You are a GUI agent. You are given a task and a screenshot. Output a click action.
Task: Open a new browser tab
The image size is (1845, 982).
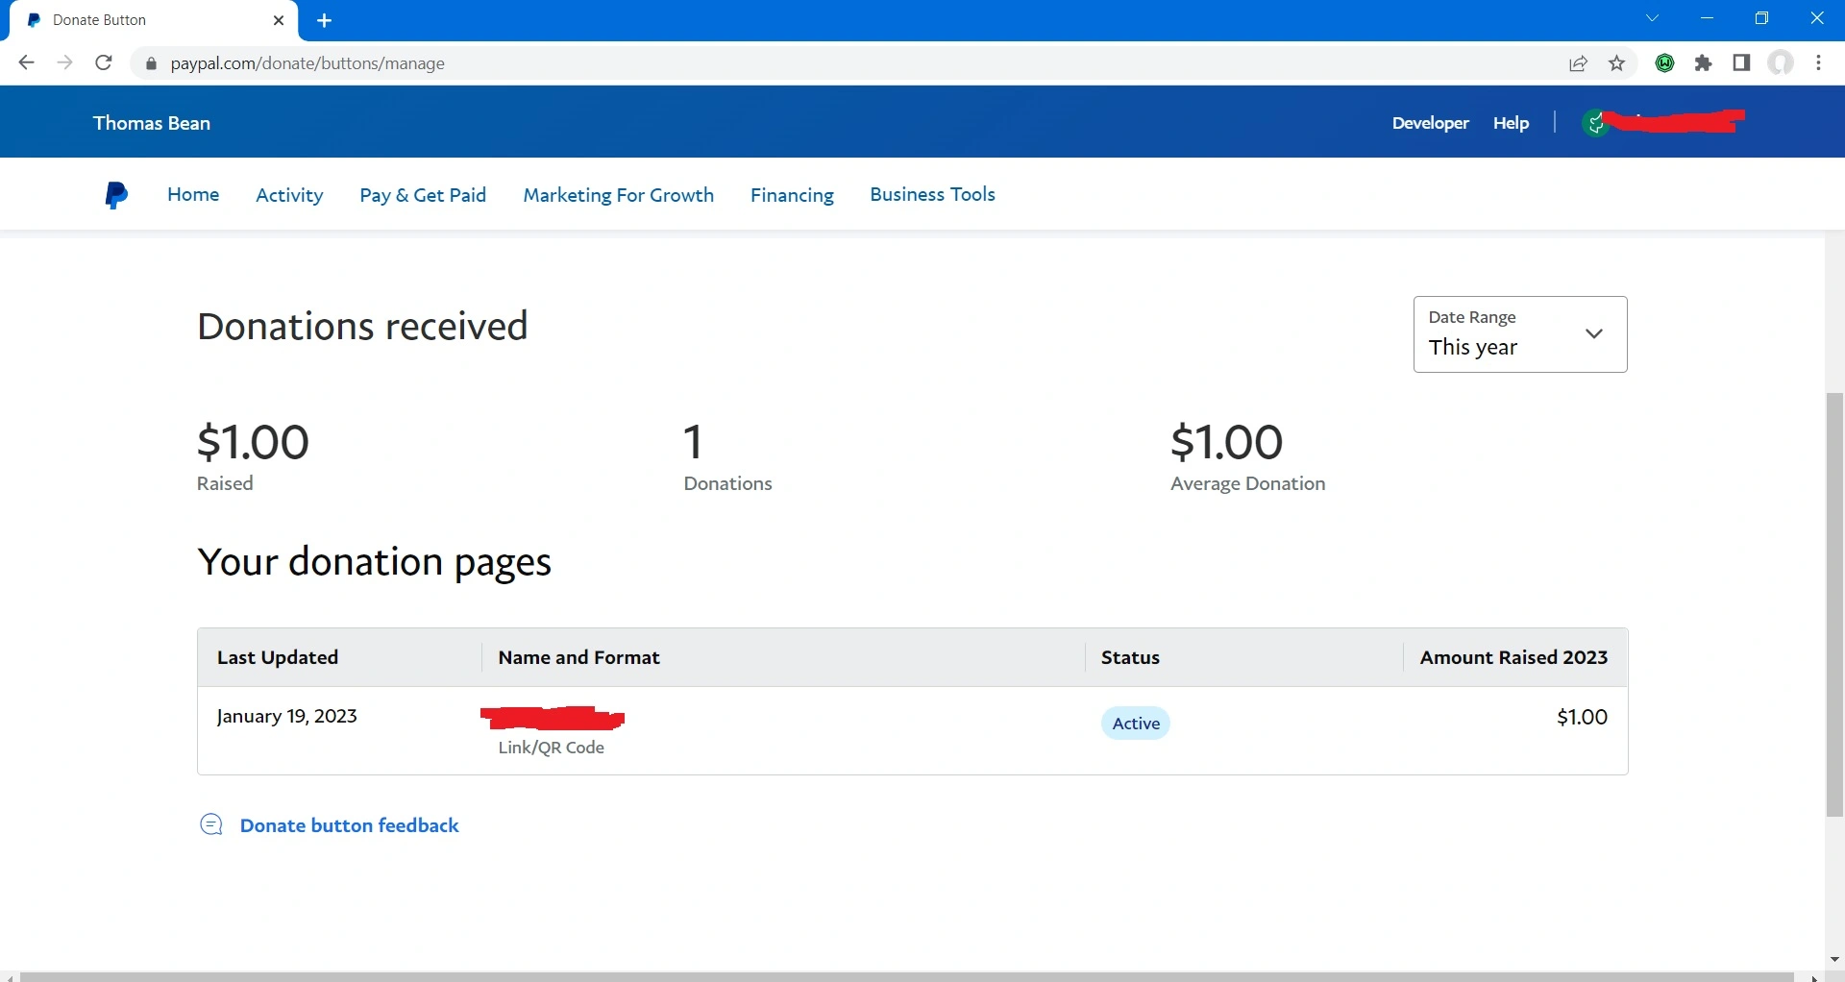(325, 20)
